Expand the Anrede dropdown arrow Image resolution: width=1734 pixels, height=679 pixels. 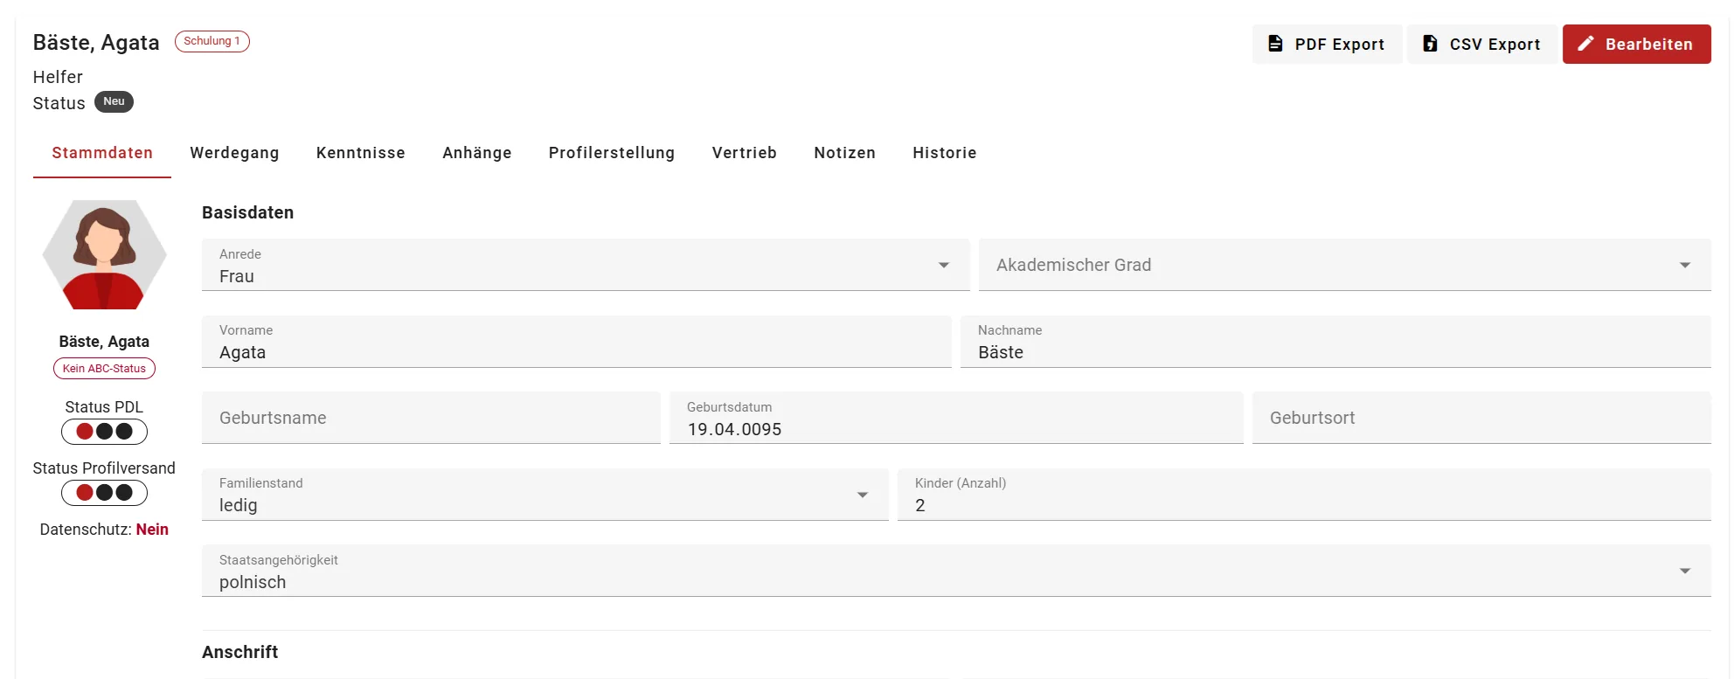click(944, 265)
